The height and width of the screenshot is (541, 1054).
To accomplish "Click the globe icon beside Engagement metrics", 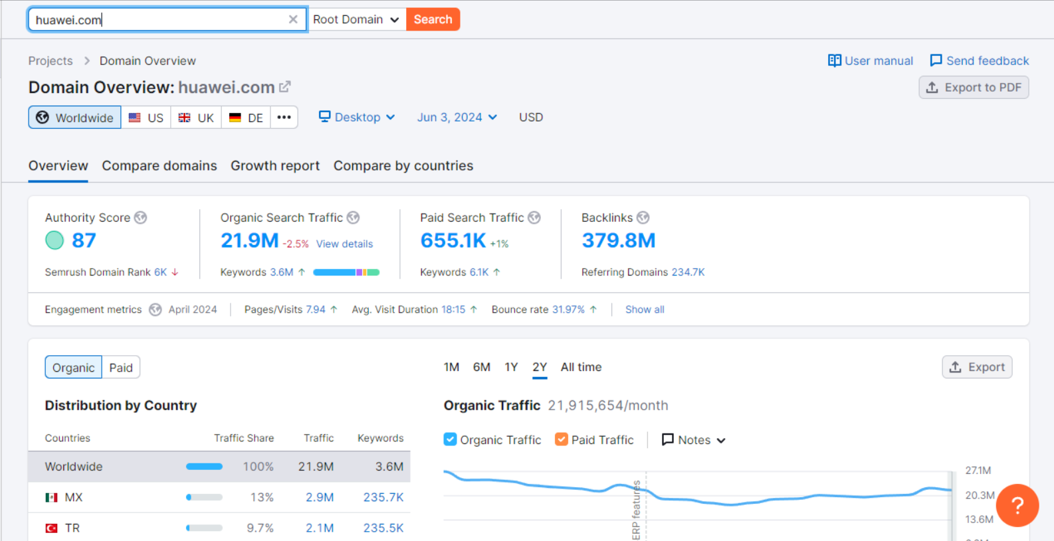I will (156, 310).
